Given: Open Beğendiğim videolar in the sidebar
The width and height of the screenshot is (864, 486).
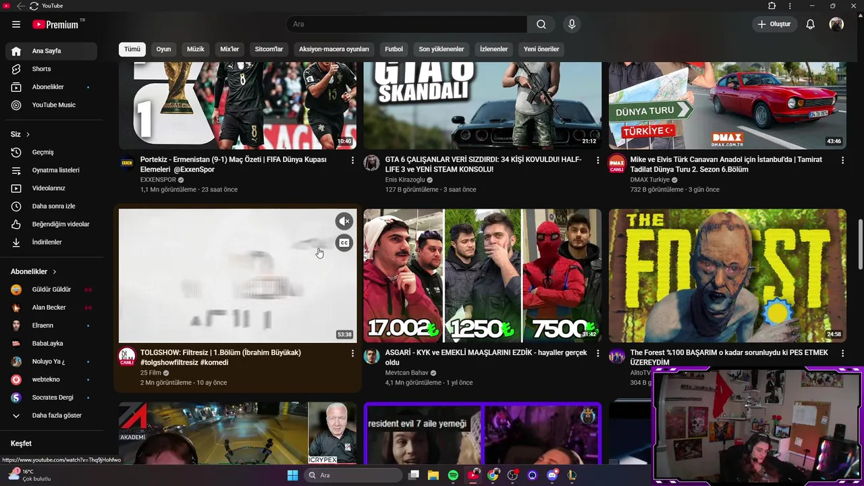Looking at the screenshot, I should pos(51,224).
